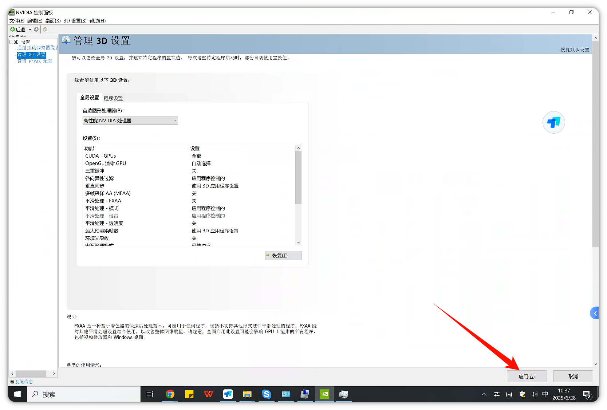The image size is (607, 410).
Task: Open the 帮助(H) menu
Action: 97,21
